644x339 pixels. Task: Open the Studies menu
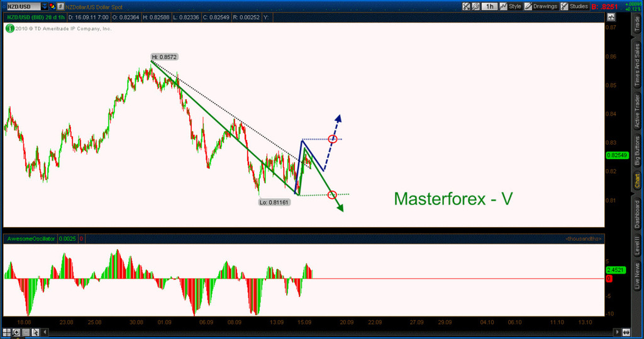tap(579, 6)
